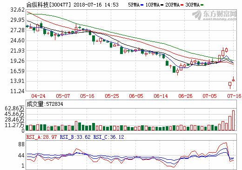
Task: Click the red 20PMA color marker
Action: click(182, 5)
